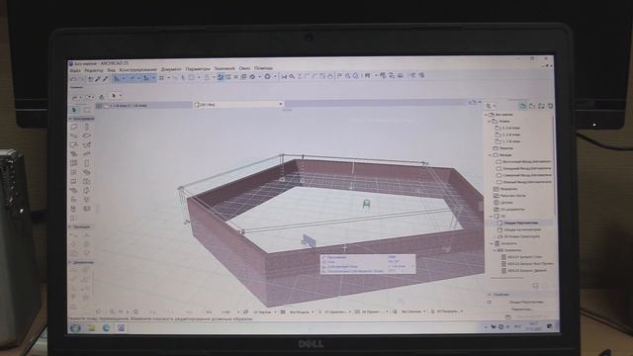
Task: Open the Конструирование menu
Action: coord(137,69)
